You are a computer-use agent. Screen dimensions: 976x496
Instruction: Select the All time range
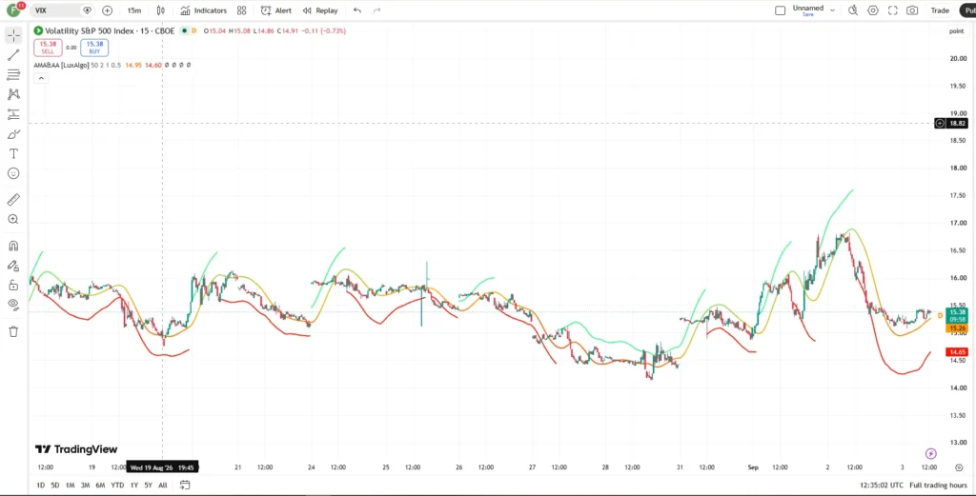pyautogui.click(x=162, y=485)
